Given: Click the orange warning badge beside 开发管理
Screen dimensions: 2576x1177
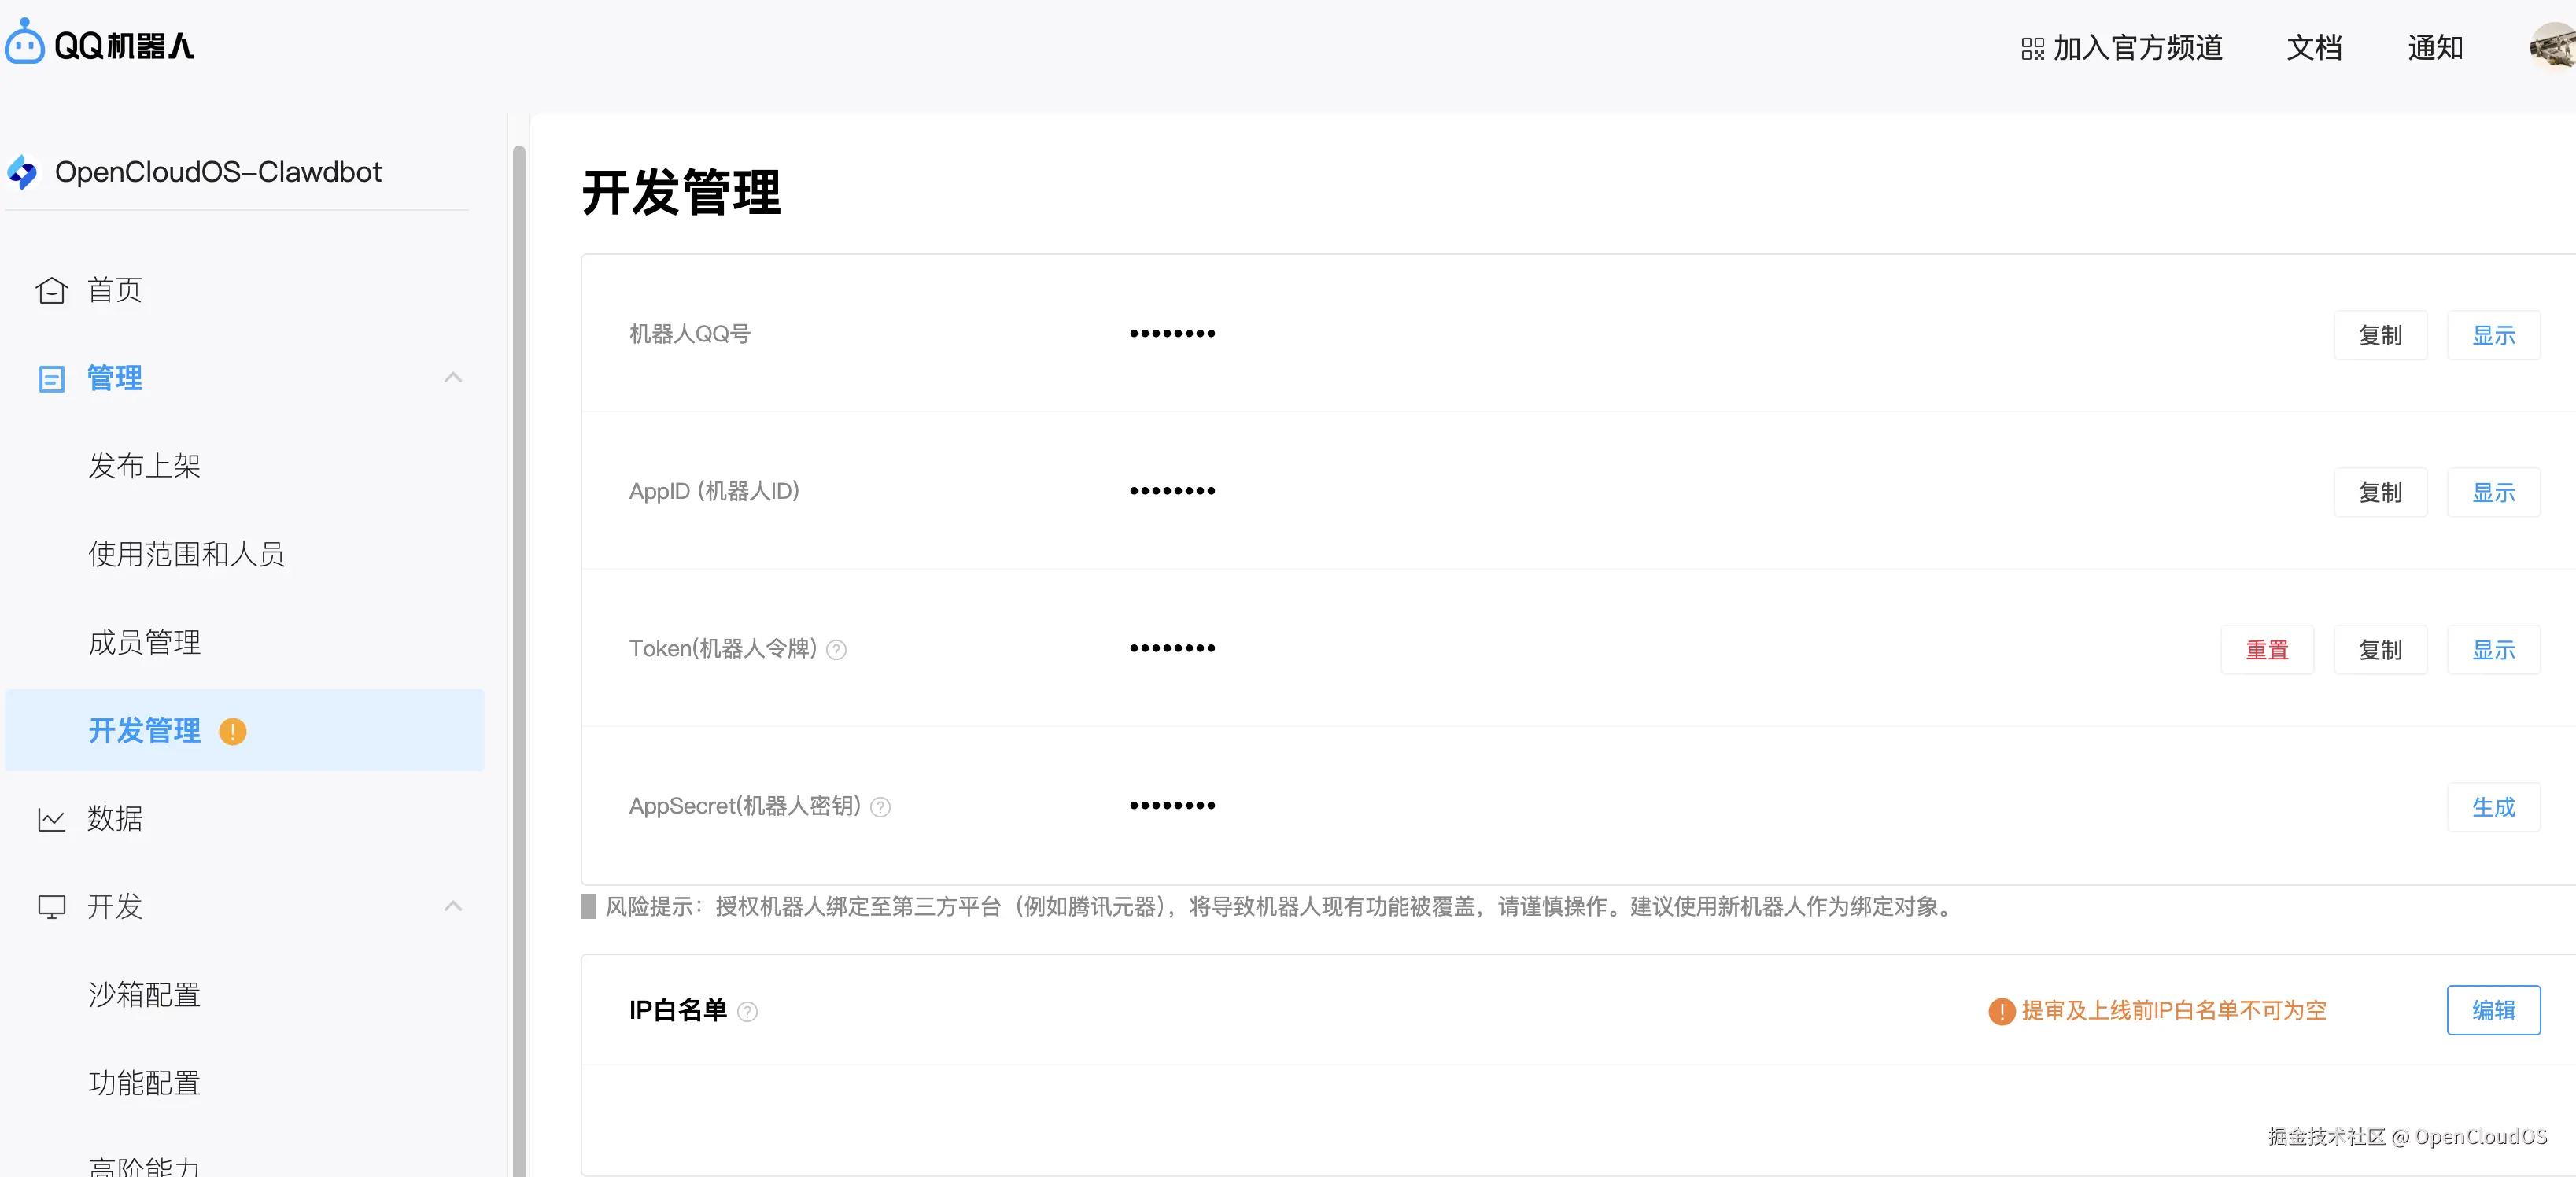Looking at the screenshot, I should 233,731.
